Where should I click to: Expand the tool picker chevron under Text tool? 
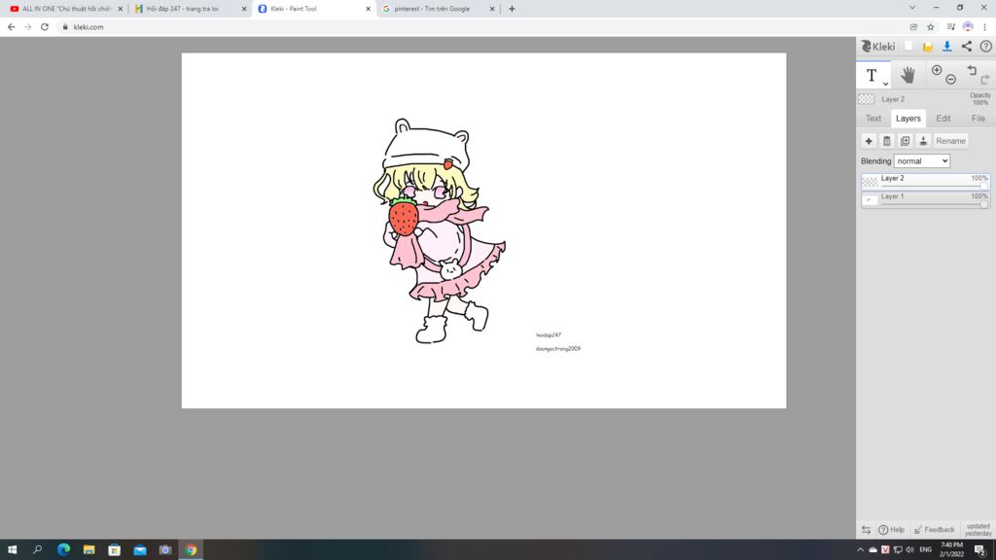tap(885, 84)
